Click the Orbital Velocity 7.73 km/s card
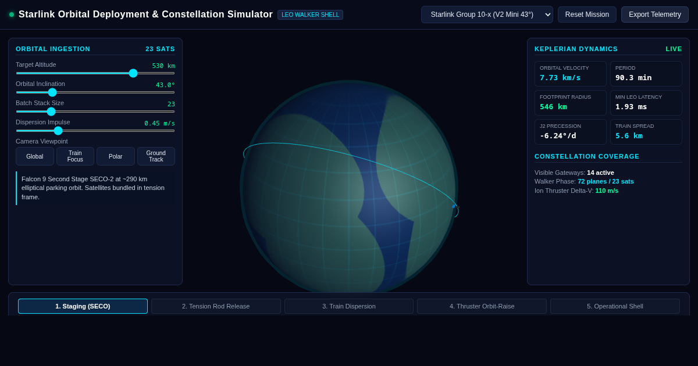The image size is (698, 366). pyautogui.click(x=571, y=74)
